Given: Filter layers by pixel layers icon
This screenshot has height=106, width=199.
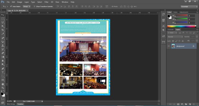Looking at the screenshot, I should [180, 33].
